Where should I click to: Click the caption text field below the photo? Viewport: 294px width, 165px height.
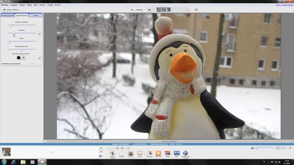(169, 141)
